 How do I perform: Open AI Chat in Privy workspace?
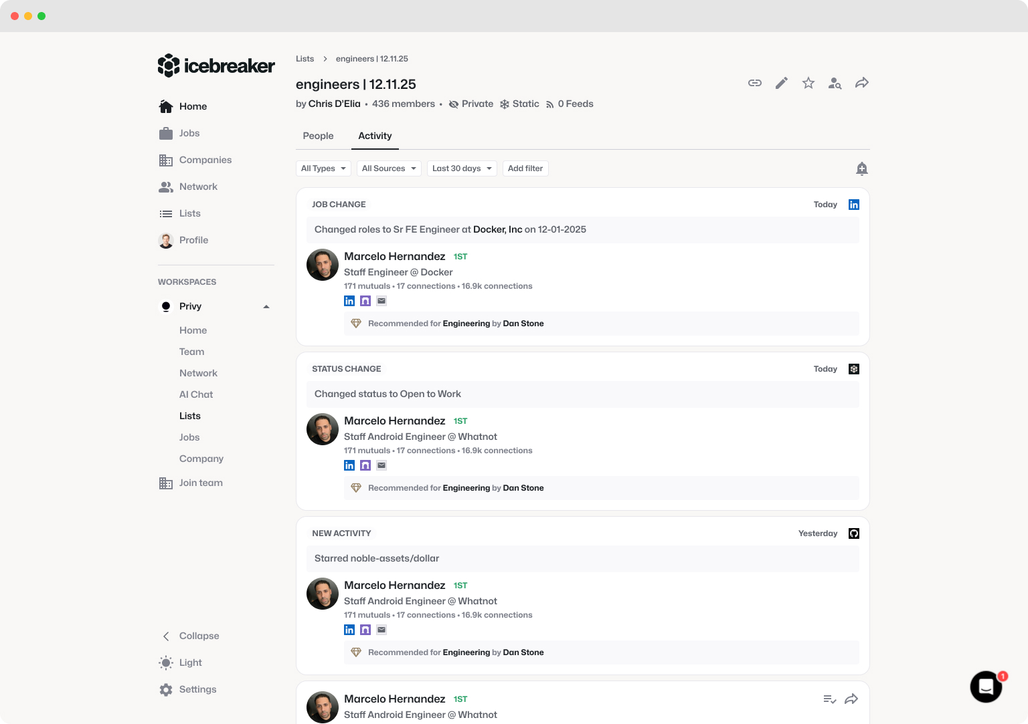(196, 394)
